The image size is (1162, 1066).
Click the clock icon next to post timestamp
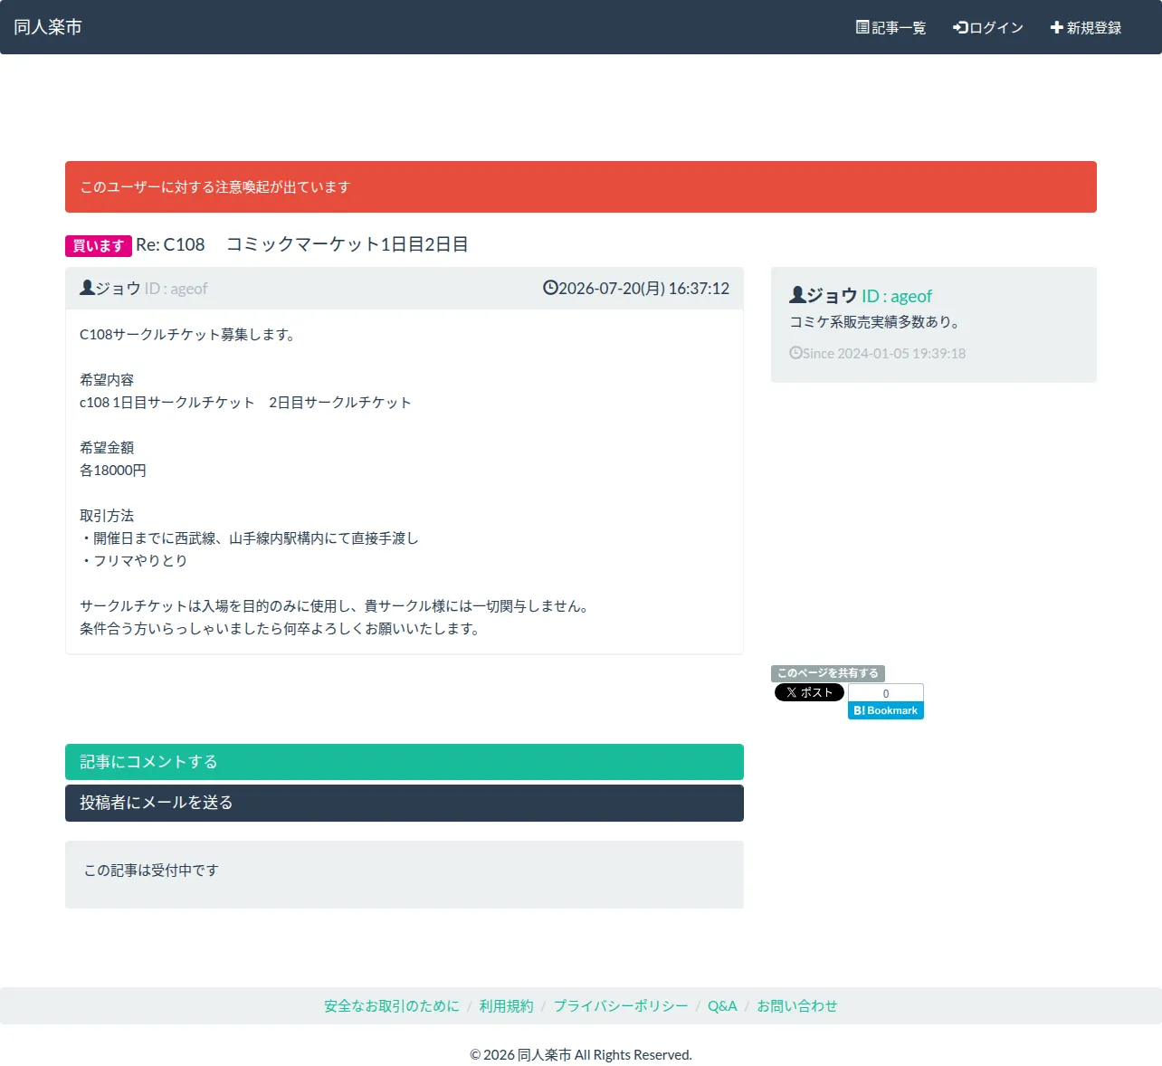pyautogui.click(x=550, y=288)
